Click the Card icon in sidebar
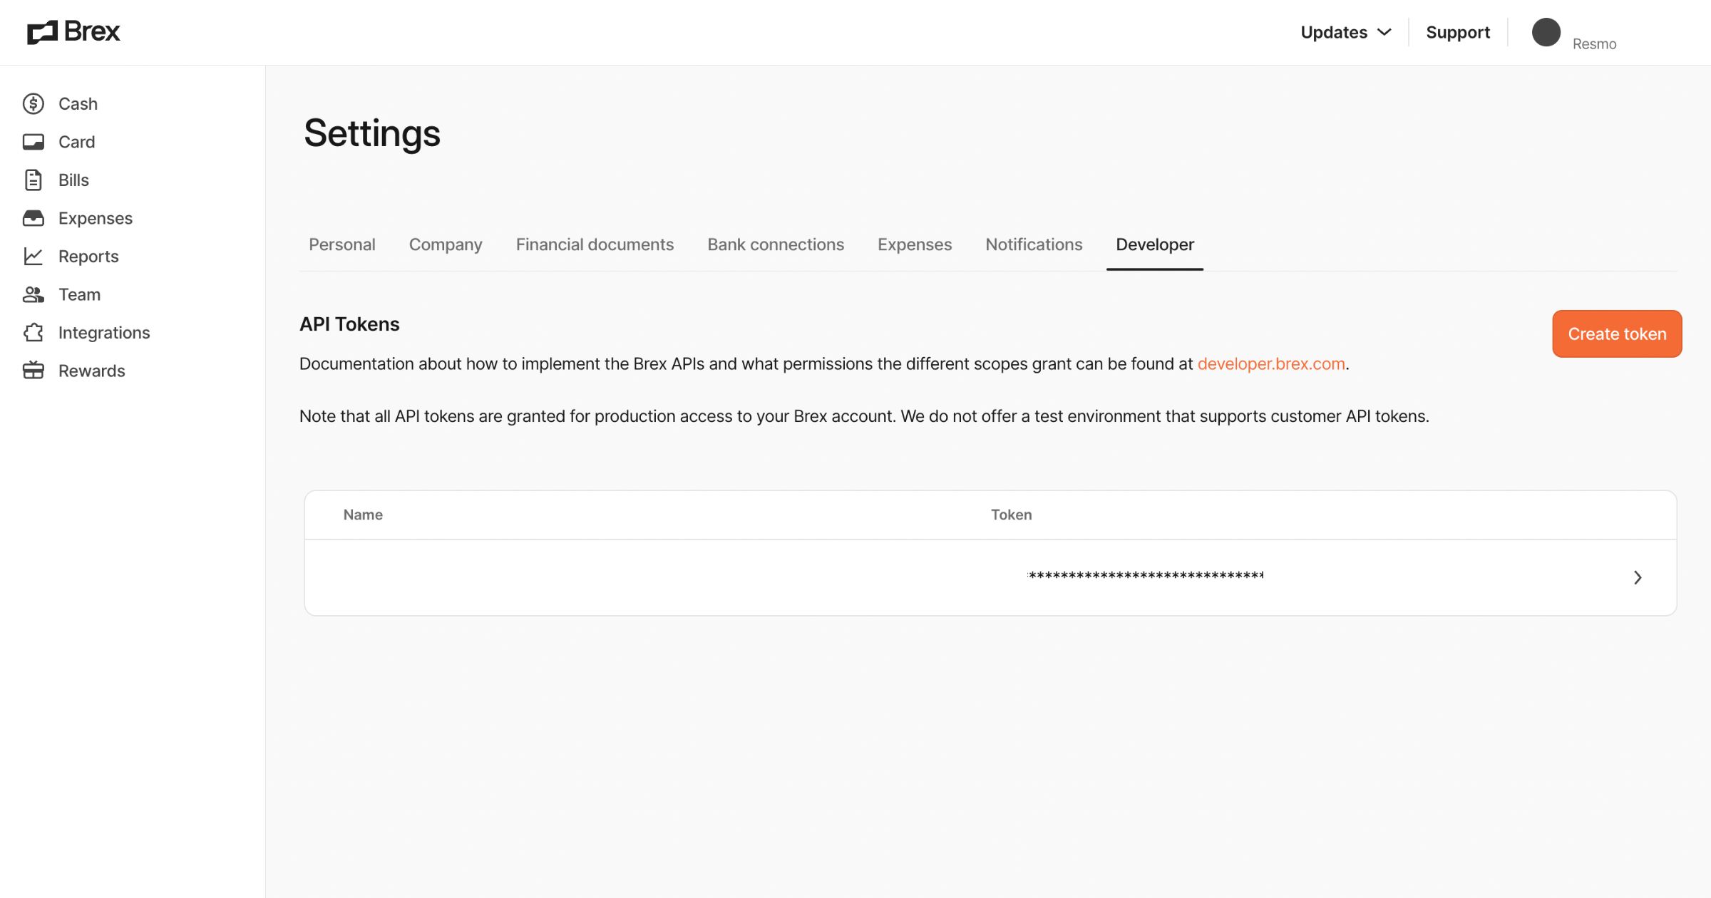The width and height of the screenshot is (1711, 898). click(x=34, y=142)
